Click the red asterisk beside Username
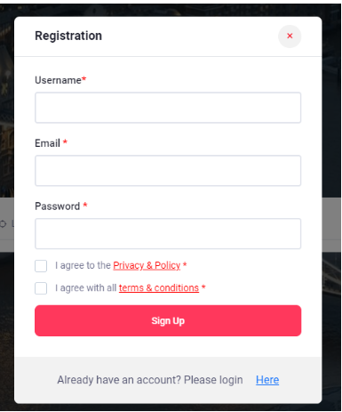The height and width of the screenshot is (412, 342). coord(84,79)
